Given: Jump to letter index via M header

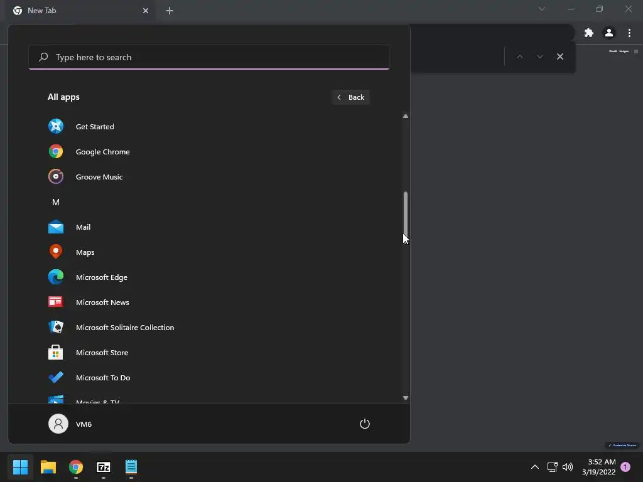Looking at the screenshot, I should pos(56,202).
